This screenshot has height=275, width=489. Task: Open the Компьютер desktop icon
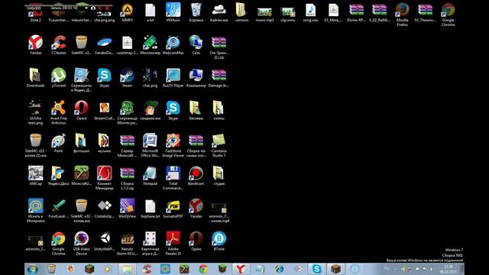point(196,78)
